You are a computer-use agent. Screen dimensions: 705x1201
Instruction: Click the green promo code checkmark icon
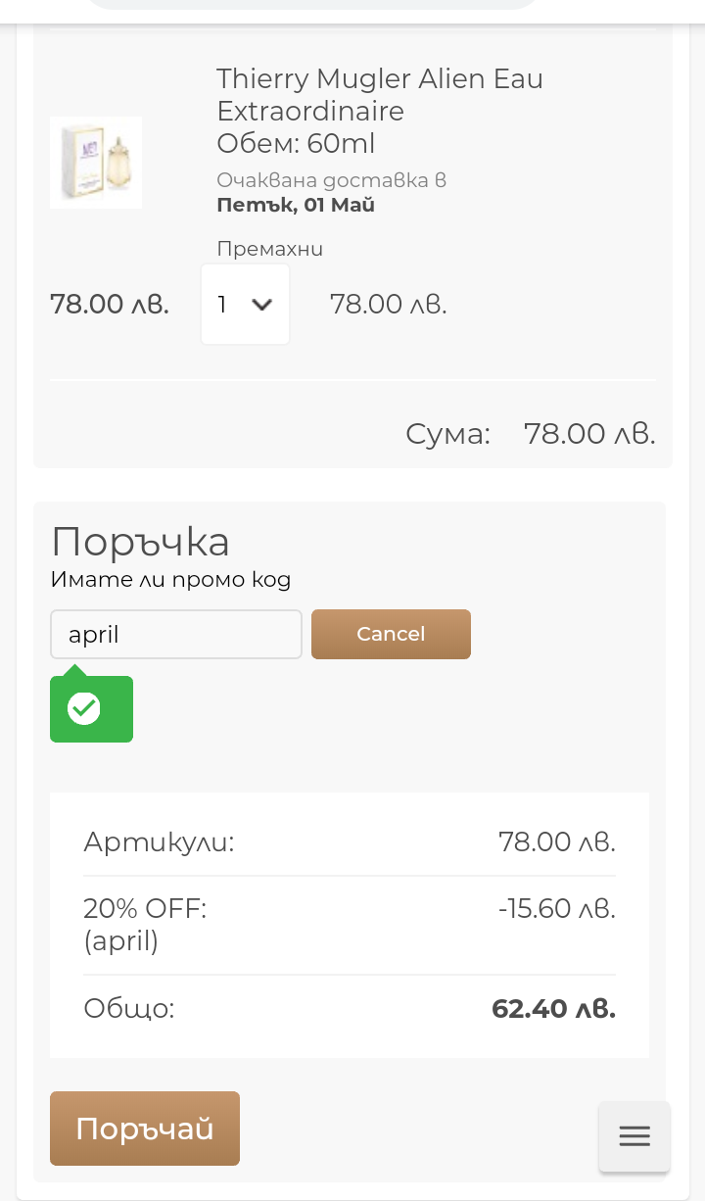click(84, 708)
